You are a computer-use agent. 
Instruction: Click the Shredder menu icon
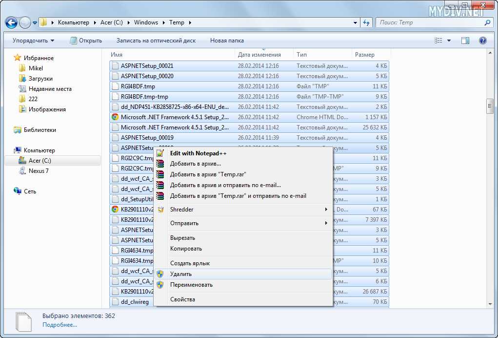coord(160,210)
